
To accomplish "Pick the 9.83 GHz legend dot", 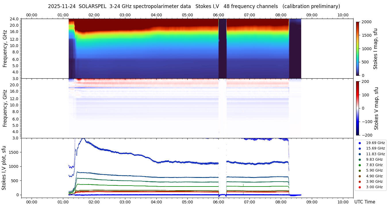I will 360,160.
